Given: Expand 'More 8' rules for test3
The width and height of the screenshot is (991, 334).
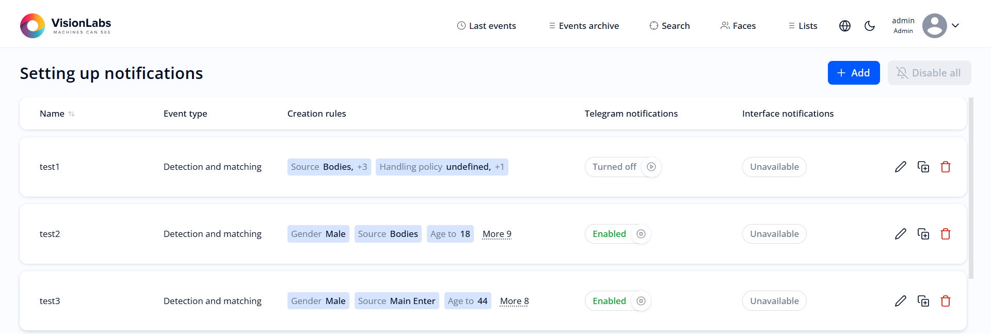Looking at the screenshot, I should click(x=514, y=301).
